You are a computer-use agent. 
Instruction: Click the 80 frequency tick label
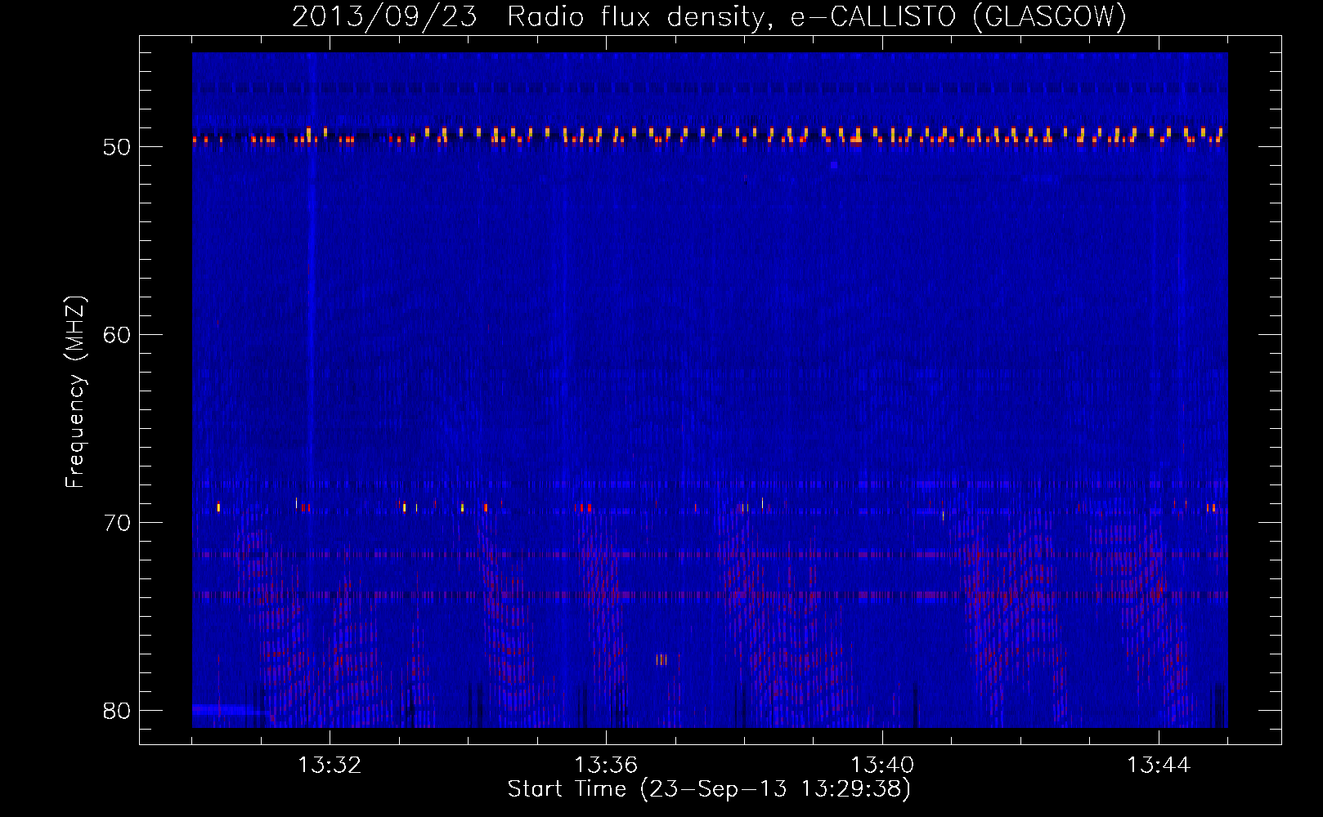click(x=117, y=711)
